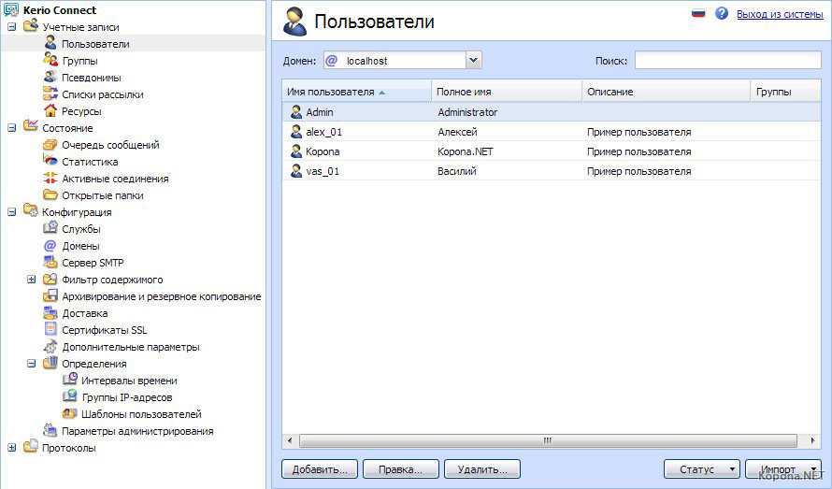Click the Сертификаты SSL icon
This screenshot has width=832, height=489.
pyautogui.click(x=50, y=330)
